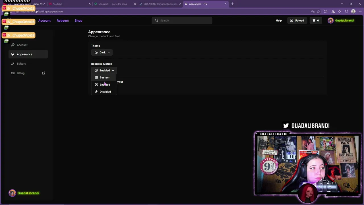Open the Help link in the header
Viewport: 364px width, 205px height.
(279, 20)
